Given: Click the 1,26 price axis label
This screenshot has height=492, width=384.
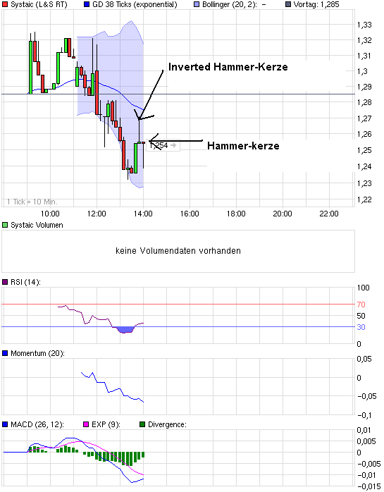Looking at the screenshot, I should click(x=364, y=135).
